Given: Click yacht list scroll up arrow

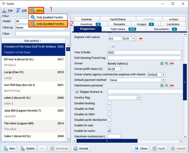Looking at the screenshot, I should click(68, 45).
